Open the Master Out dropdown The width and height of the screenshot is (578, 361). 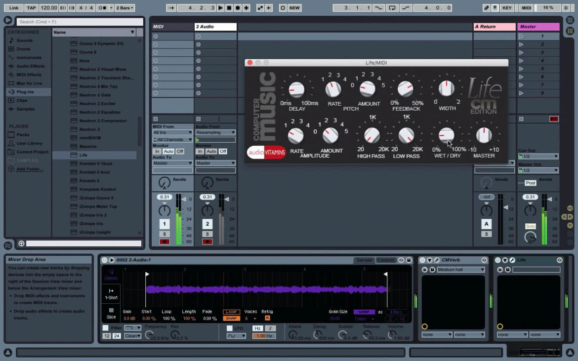538,170
